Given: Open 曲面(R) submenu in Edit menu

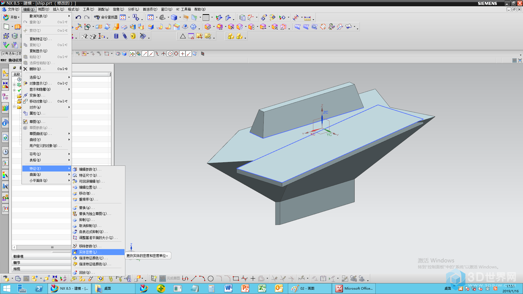Looking at the screenshot, I should [x=47, y=174].
